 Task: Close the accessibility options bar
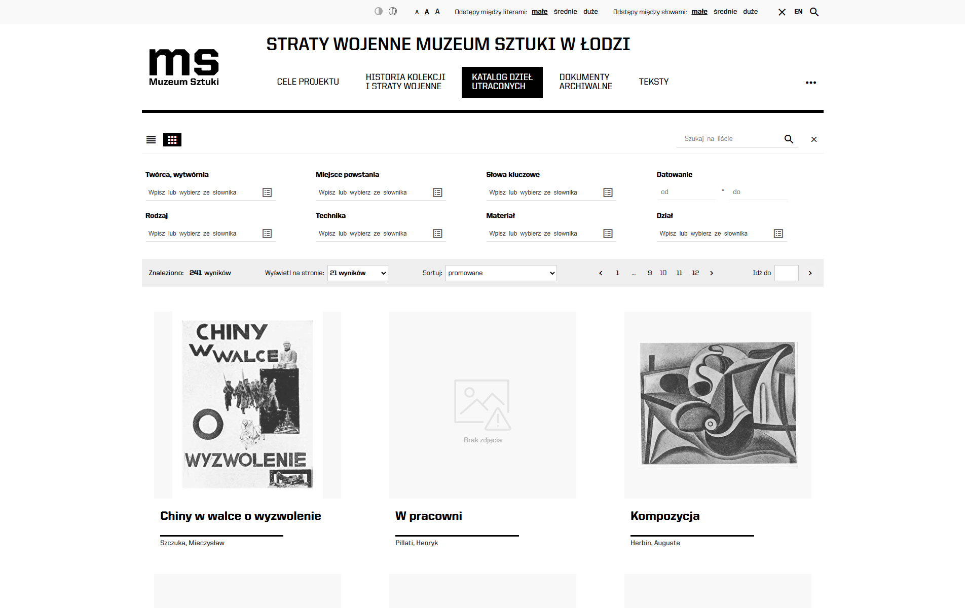pyautogui.click(x=782, y=12)
